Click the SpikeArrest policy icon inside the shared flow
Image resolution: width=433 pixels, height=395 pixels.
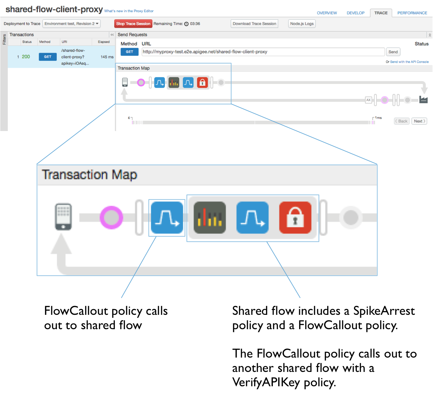pyautogui.click(x=174, y=82)
